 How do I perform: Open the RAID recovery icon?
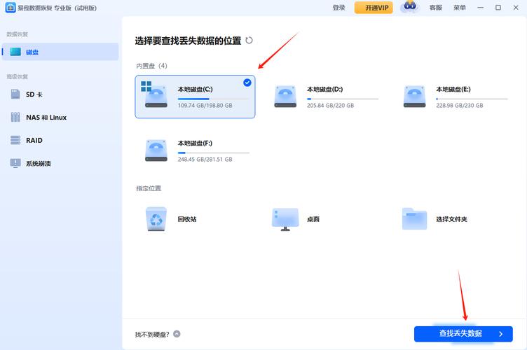pyautogui.click(x=15, y=140)
